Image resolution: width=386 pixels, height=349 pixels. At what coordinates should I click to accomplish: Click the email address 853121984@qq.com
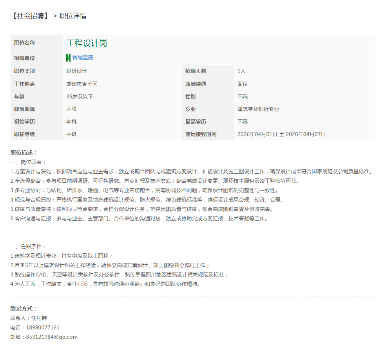51,336
